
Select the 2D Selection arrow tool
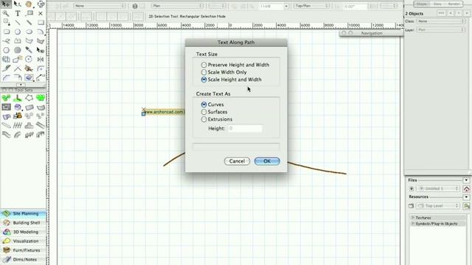tap(6, 4)
